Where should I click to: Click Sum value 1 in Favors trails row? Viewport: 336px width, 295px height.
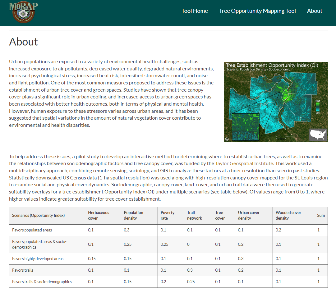(x=321, y=270)
